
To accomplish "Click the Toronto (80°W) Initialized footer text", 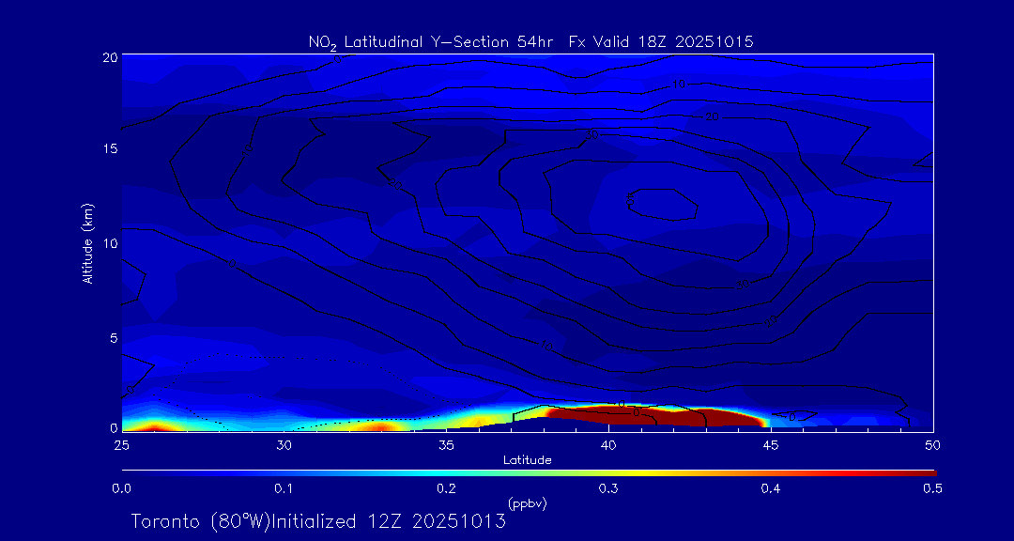I will tap(318, 521).
